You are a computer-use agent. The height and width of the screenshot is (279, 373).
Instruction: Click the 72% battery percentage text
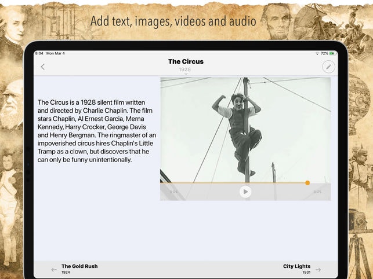(324, 53)
